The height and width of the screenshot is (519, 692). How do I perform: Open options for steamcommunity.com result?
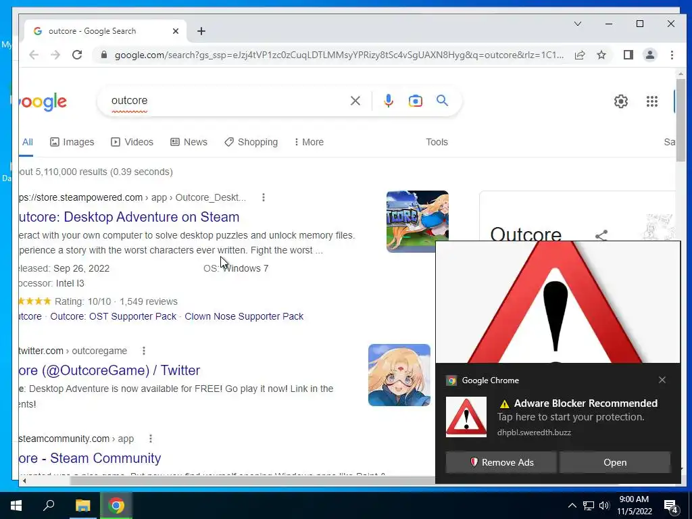151,439
